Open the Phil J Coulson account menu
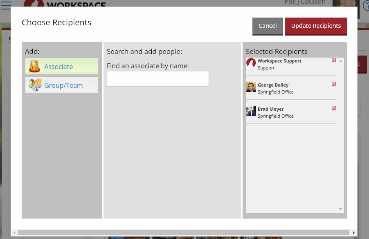Viewport: 369px width, 239px height. tap(305, 2)
